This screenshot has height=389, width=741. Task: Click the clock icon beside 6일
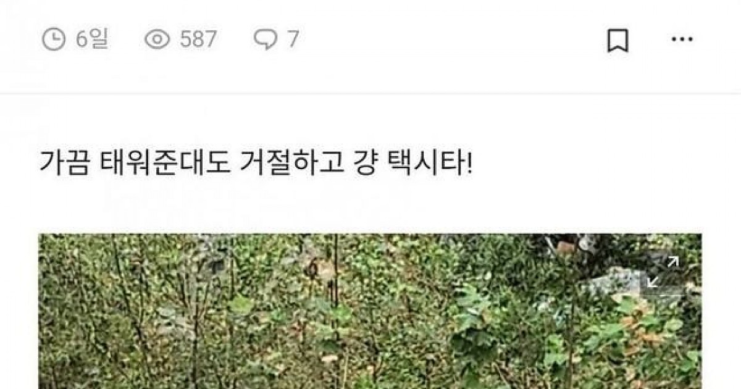54,40
